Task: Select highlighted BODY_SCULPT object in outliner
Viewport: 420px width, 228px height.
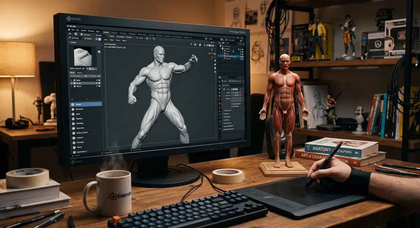Action: [x=231, y=56]
